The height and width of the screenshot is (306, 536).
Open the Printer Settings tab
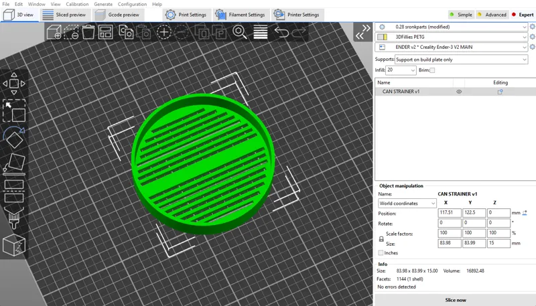click(x=297, y=15)
